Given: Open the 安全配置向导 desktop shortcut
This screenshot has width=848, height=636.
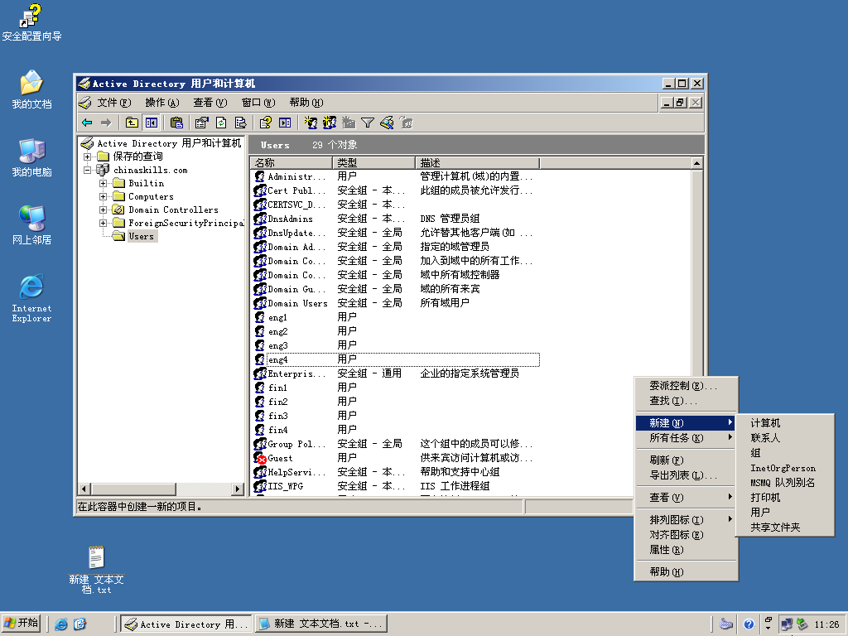Looking at the screenshot, I should point(31,22).
